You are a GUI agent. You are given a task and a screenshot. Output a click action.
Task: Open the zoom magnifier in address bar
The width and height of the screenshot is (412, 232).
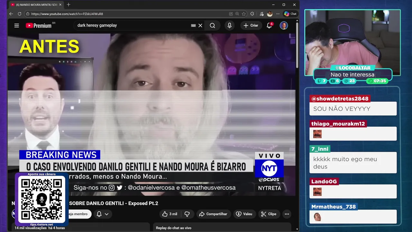pos(237,14)
